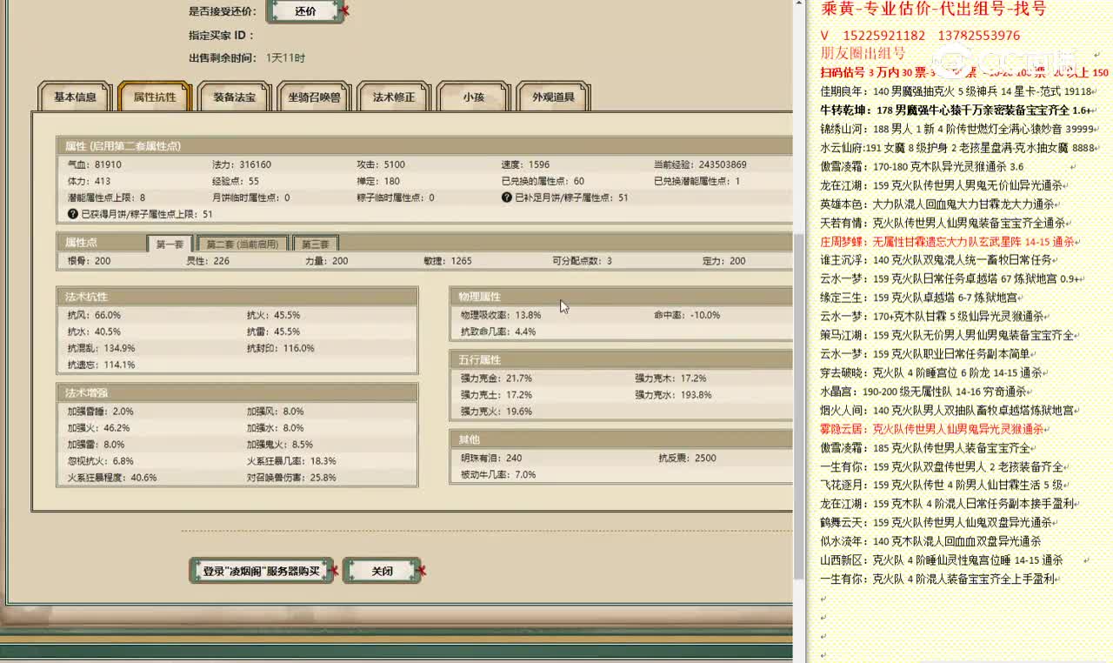1113x663 pixels.
Task: Click the 抗反震: 2500 entry
Action: 688,459
